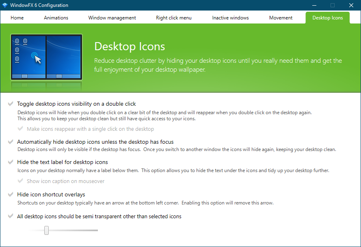Click the 'WindowFX 6 Configuration' title text
The height and width of the screenshot is (247, 361).
(39, 5)
